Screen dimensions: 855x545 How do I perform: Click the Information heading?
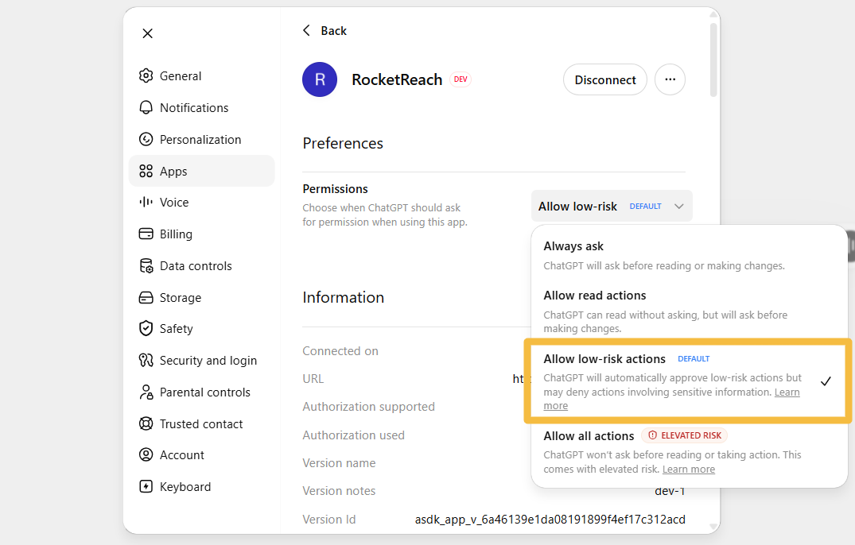[343, 297]
